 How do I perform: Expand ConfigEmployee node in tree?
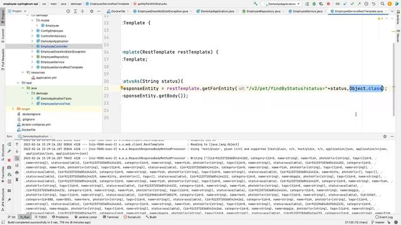[33, 31]
